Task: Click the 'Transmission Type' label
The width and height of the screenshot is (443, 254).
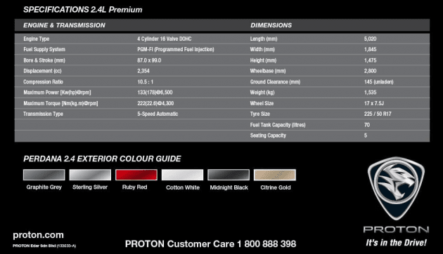Action: pos(43,114)
